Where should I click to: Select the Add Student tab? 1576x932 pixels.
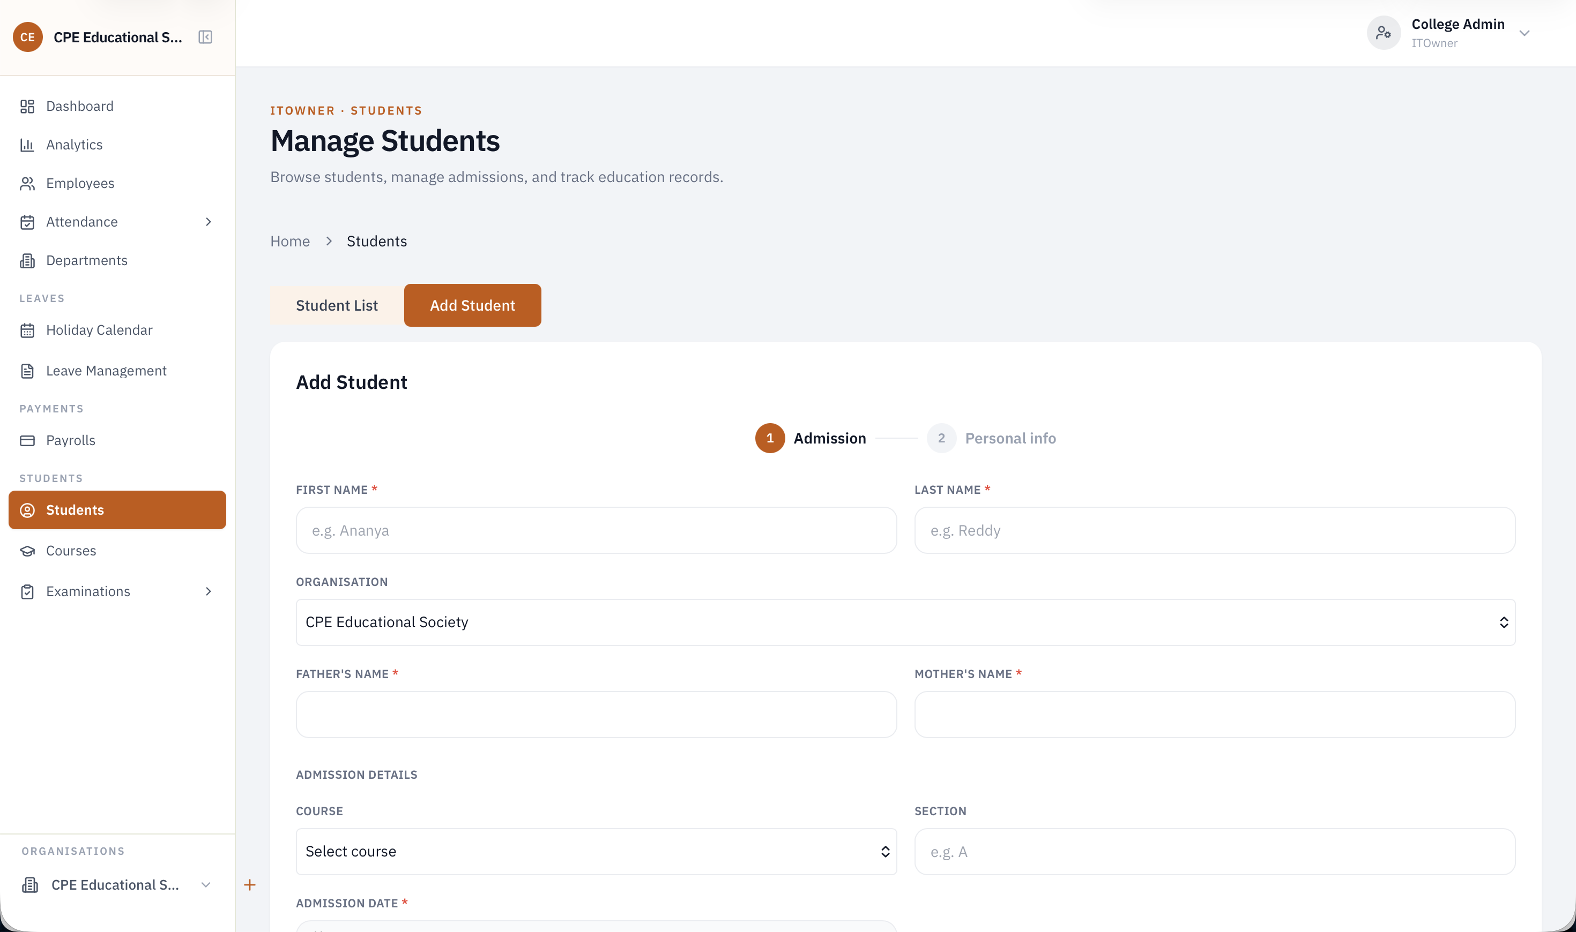tap(473, 305)
